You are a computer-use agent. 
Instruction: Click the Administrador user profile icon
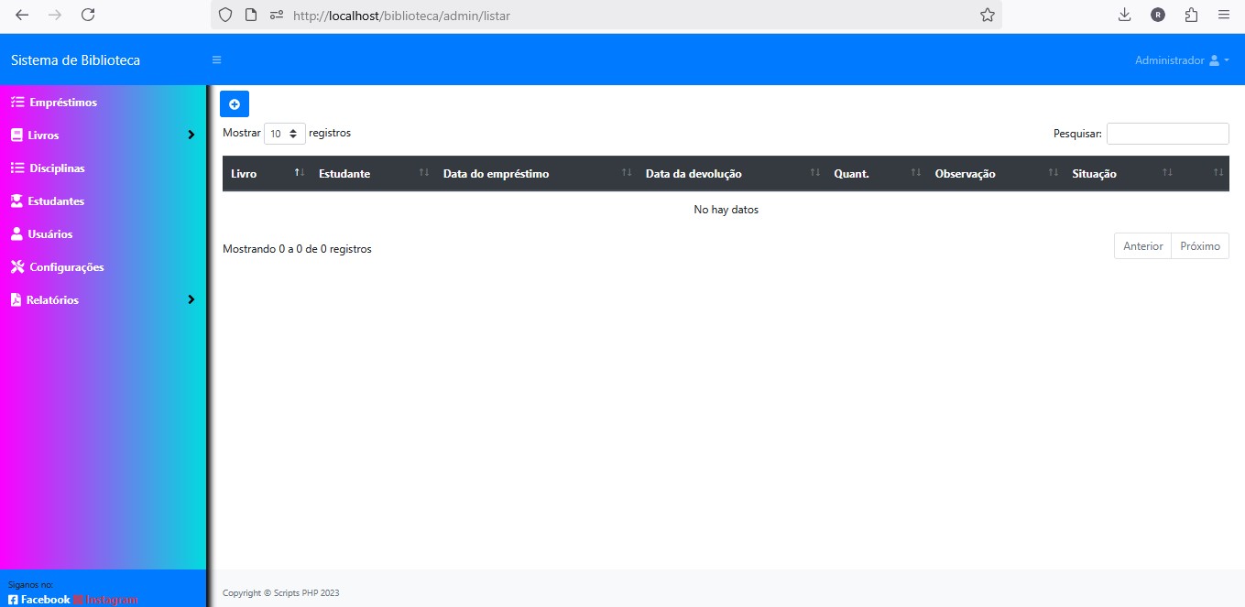pos(1215,60)
